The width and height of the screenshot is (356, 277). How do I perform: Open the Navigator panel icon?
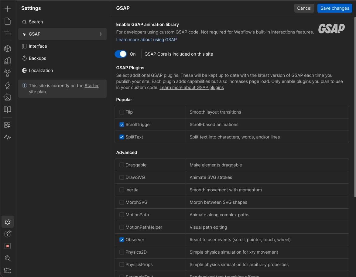click(x=8, y=33)
